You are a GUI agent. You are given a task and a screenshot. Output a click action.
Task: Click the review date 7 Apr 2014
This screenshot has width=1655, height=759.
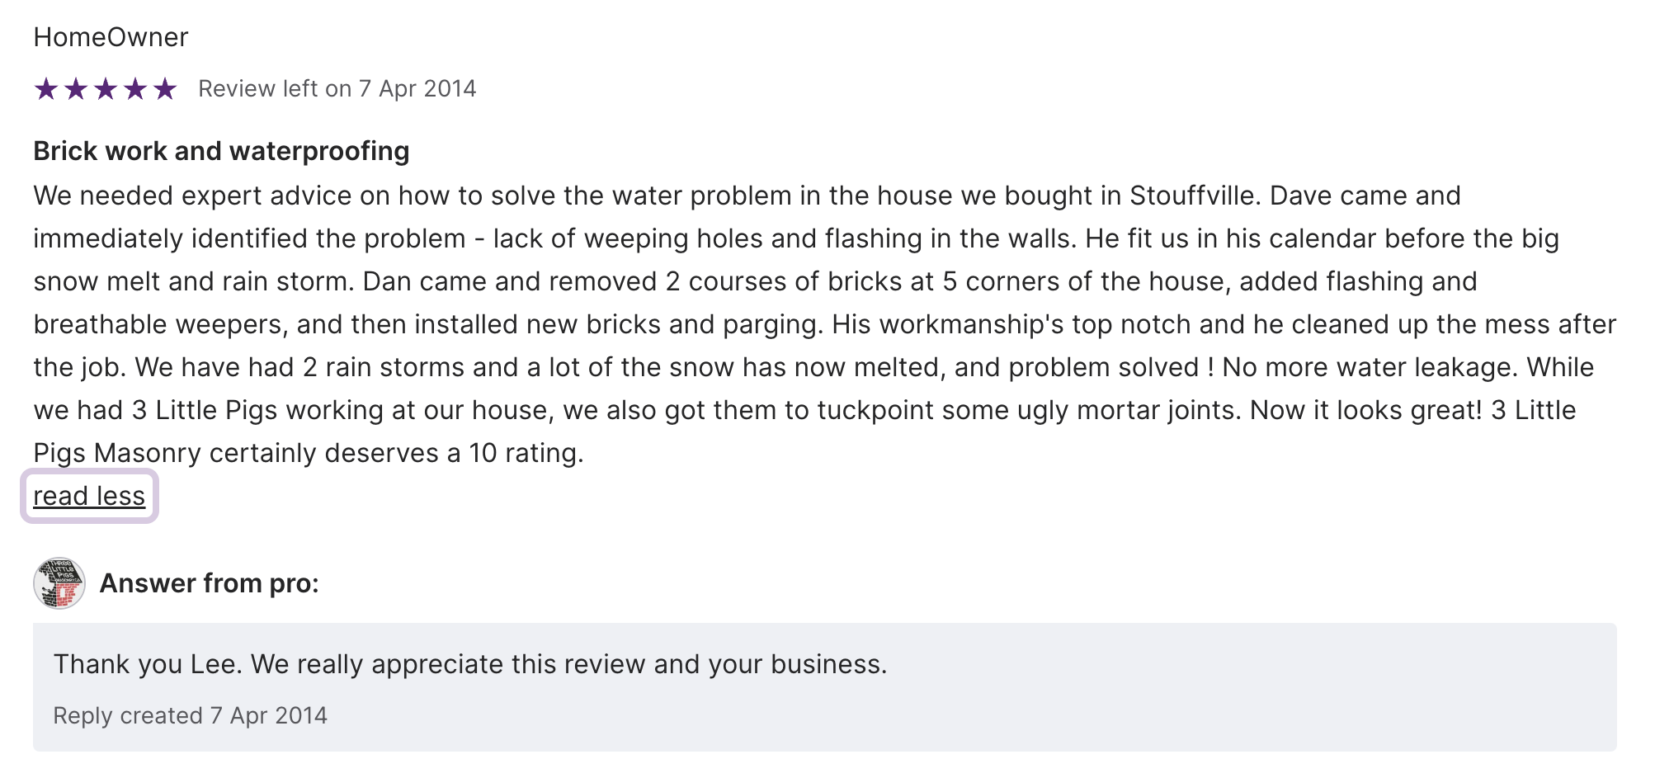tap(417, 89)
